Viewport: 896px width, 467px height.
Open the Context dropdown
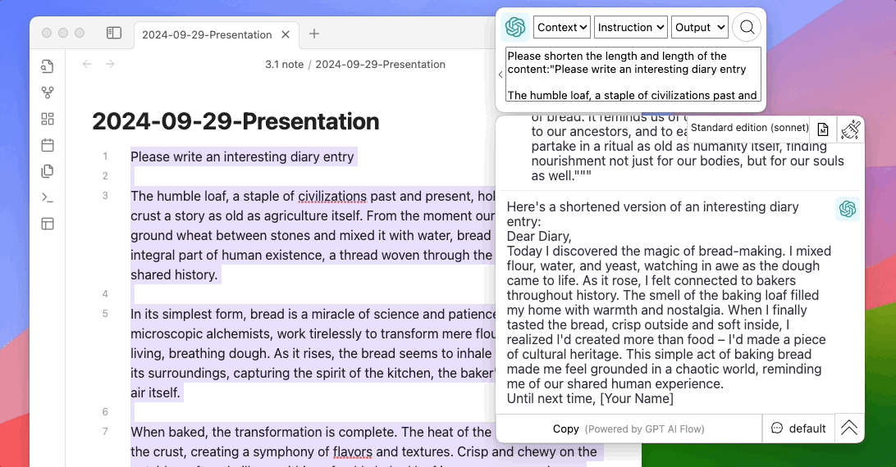tap(562, 27)
